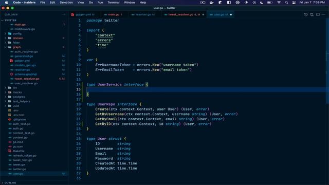Split the editor to the right
Image resolution: width=329 pixels, height=185 pixels.
click(x=318, y=14)
